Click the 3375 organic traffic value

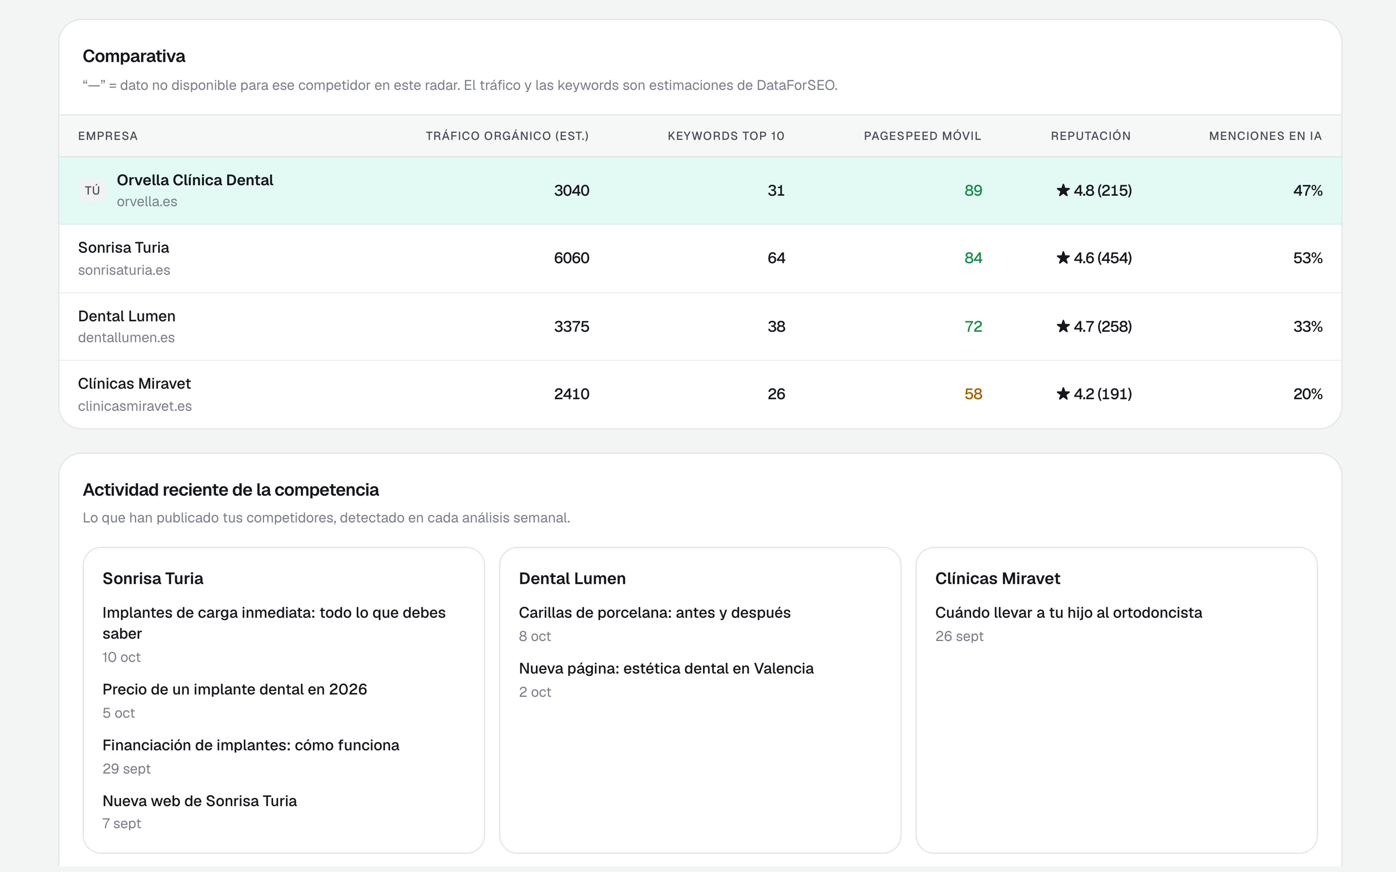click(x=571, y=326)
